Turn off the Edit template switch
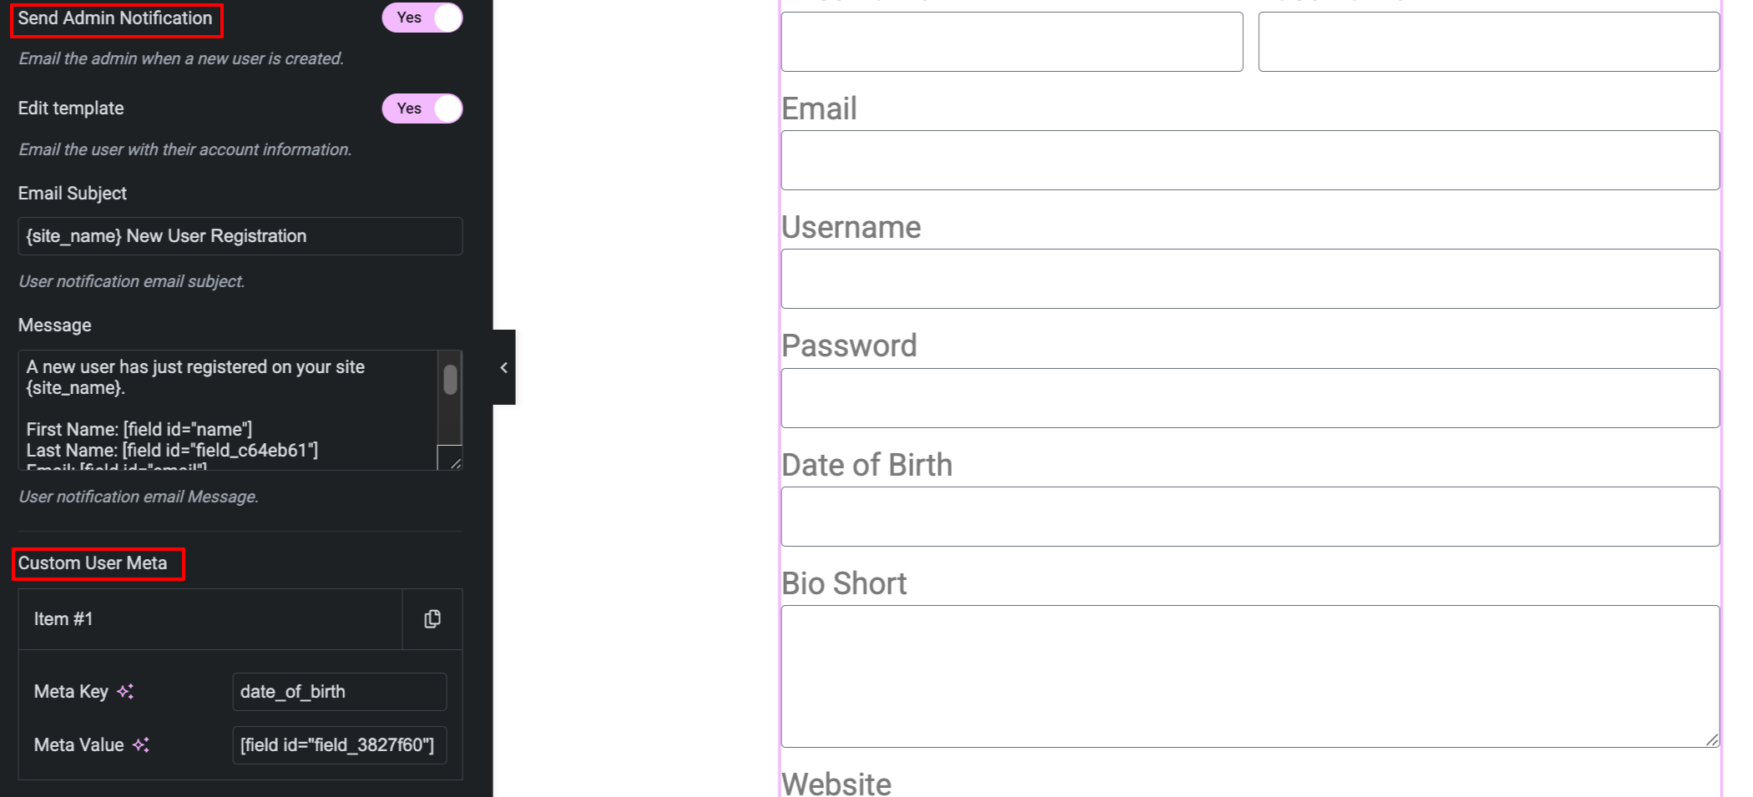This screenshot has height=797, width=1753. 422,108
